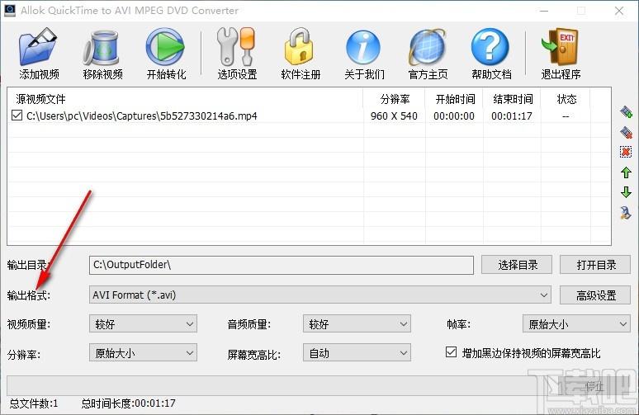Open the 分辨率 原始大小 dropdown
The width and height of the screenshot is (639, 415).
pyautogui.click(x=143, y=352)
